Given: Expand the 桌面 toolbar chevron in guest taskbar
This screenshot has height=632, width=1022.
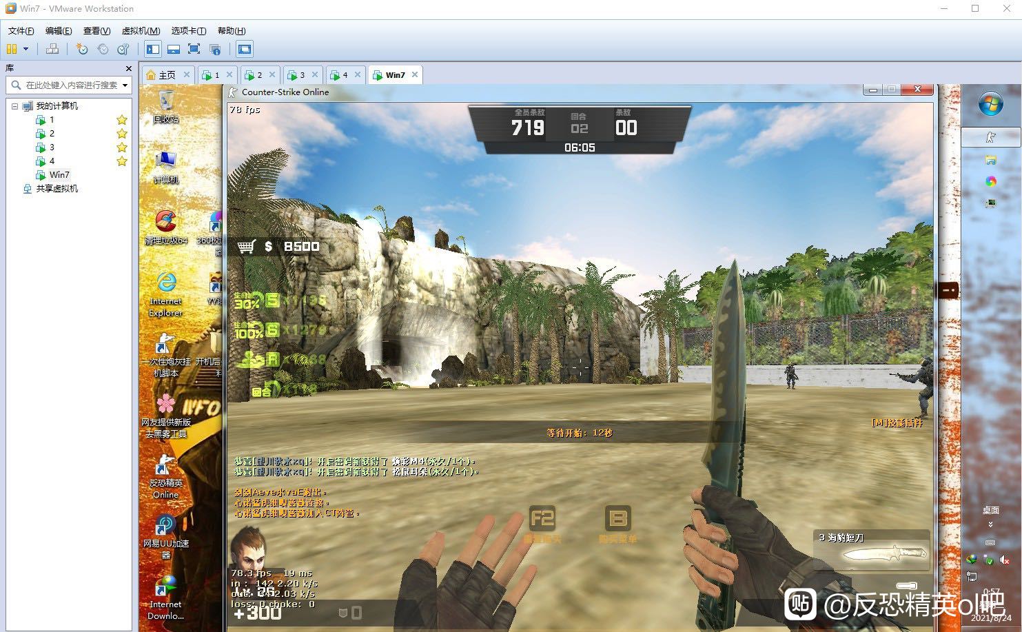Looking at the screenshot, I should (990, 524).
